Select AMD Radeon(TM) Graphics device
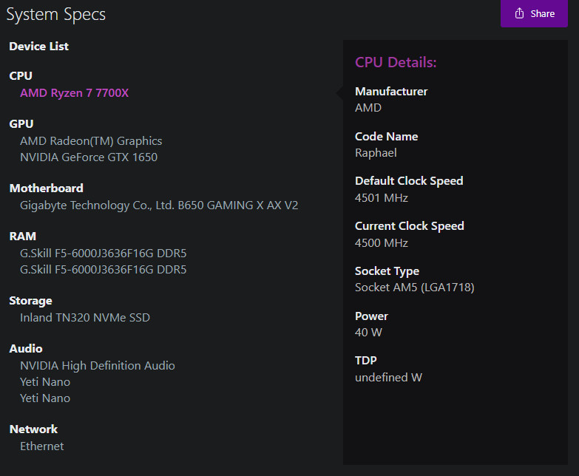The image size is (579, 476). coord(91,141)
